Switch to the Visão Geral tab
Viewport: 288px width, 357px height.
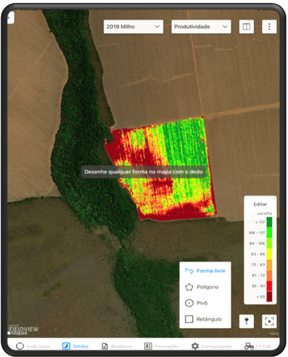(x=34, y=346)
